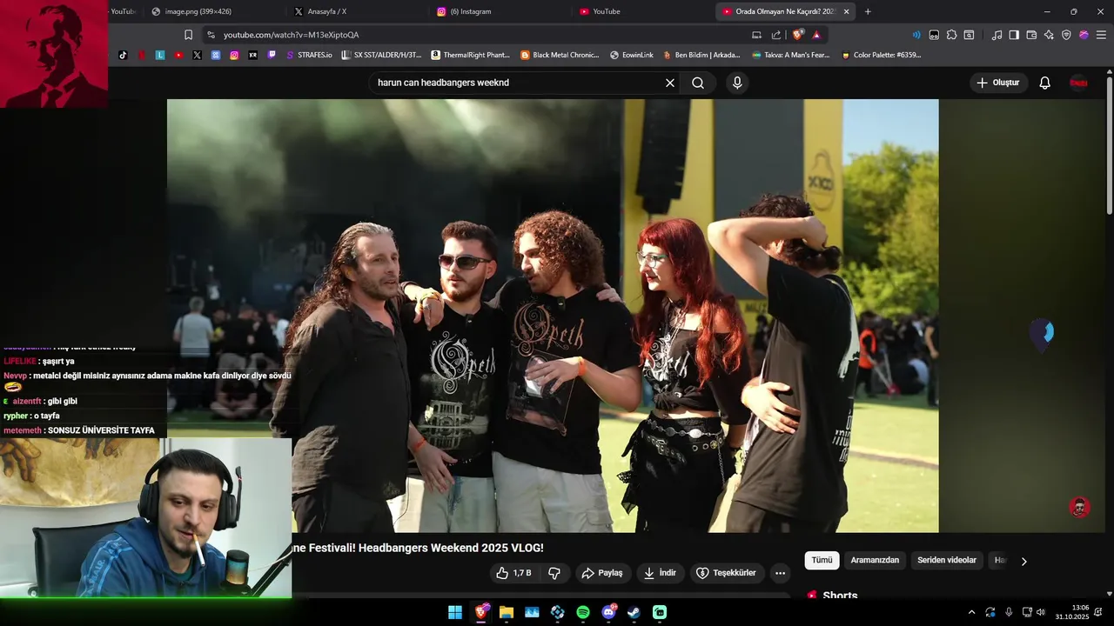Toggle the browser sidebar panel icon

click(x=1014, y=35)
